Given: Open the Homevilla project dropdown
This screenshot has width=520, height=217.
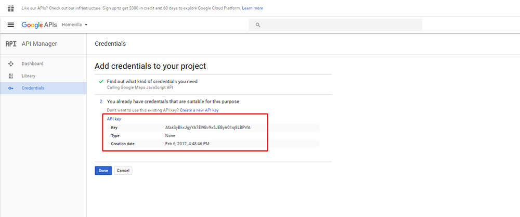Looking at the screenshot, I should (74, 25).
